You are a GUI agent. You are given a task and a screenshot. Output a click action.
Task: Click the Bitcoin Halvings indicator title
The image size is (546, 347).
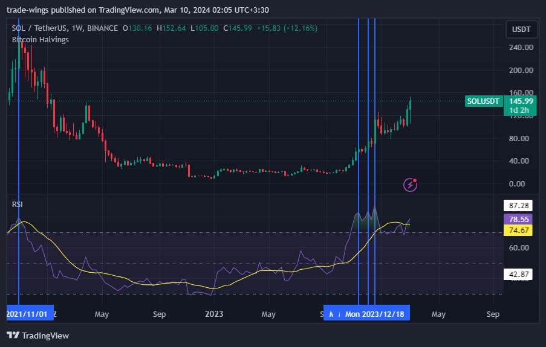tap(41, 40)
